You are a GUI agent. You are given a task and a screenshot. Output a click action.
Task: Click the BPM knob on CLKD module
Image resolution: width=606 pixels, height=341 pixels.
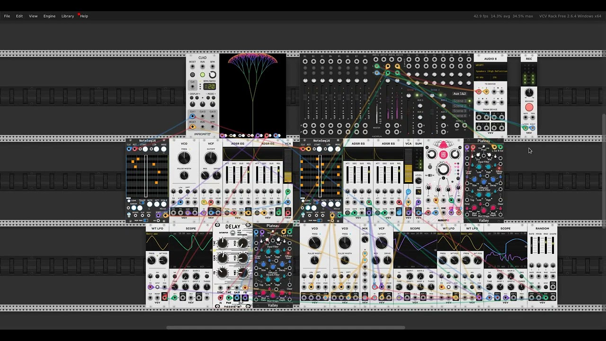[x=212, y=75]
